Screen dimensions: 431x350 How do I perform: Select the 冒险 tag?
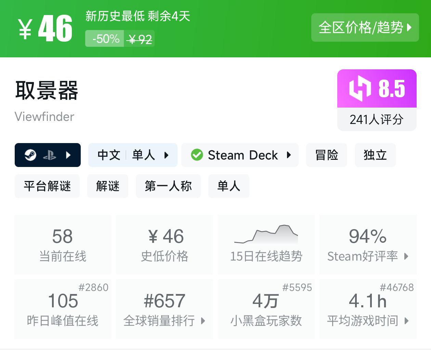point(327,155)
